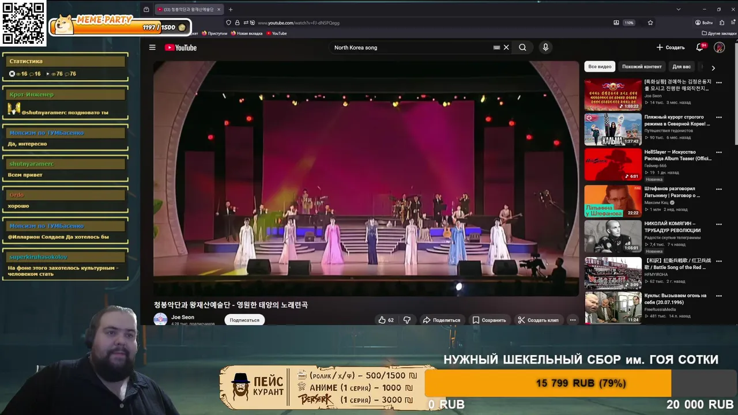This screenshot has width=738, height=415.
Task: Close the current YouTube browser tab
Action: 219,9
